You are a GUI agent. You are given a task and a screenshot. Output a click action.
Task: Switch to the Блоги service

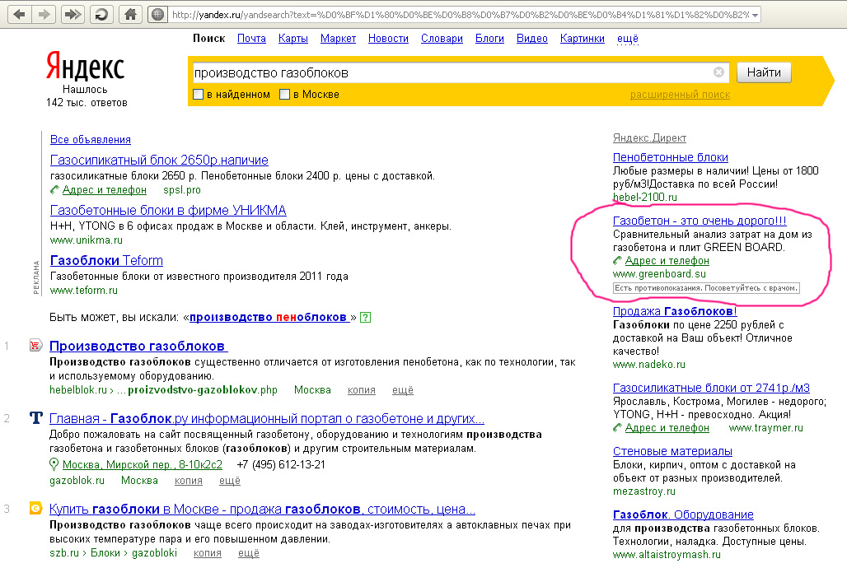tap(489, 39)
